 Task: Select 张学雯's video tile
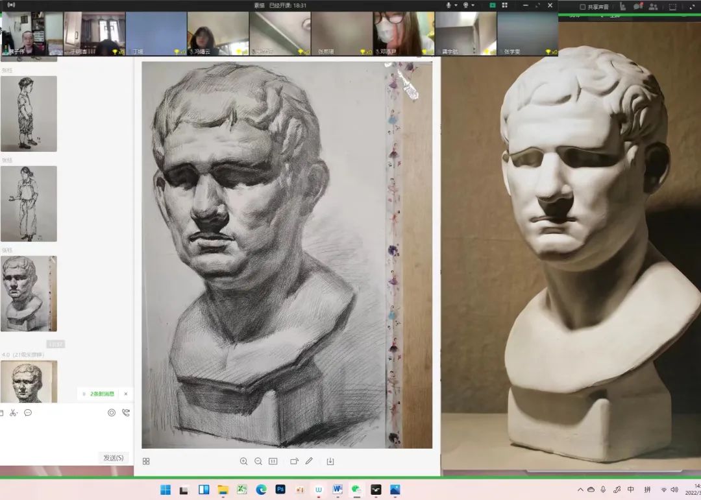[x=528, y=34]
